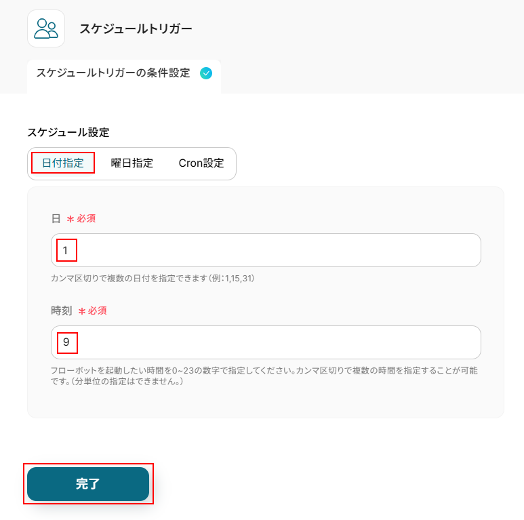The image size is (524, 520).
Task: Select the 日付指定 schedule option
Action: coord(63,163)
